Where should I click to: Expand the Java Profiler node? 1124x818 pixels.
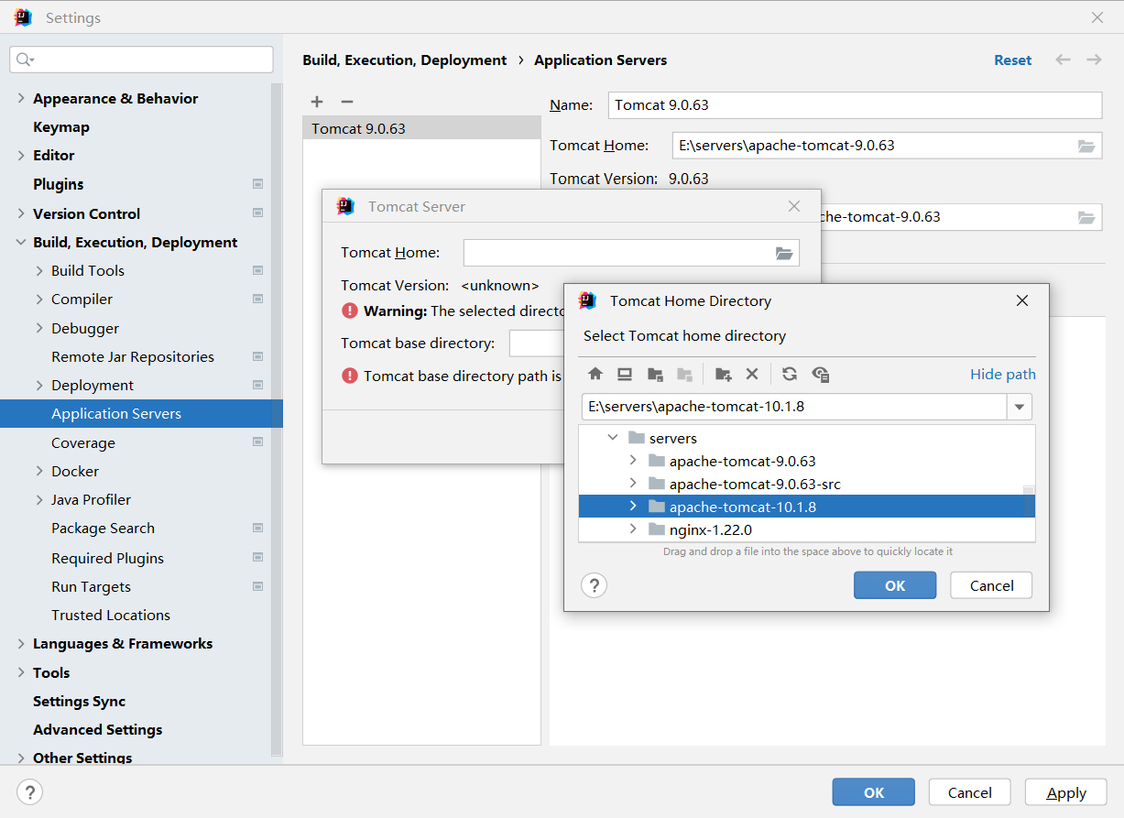pos(38,499)
